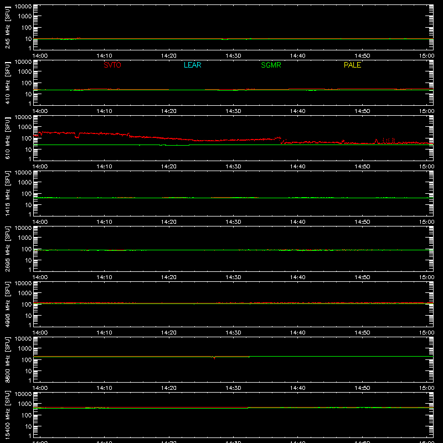Click the 14:40 label under 610 MHz panel
Viewport: 443px width, 443px height.
(298, 167)
